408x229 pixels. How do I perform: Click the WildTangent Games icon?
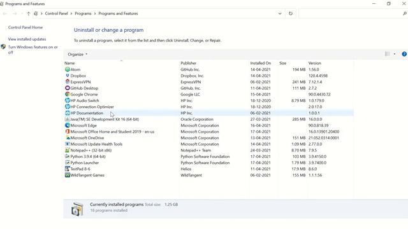click(68, 176)
